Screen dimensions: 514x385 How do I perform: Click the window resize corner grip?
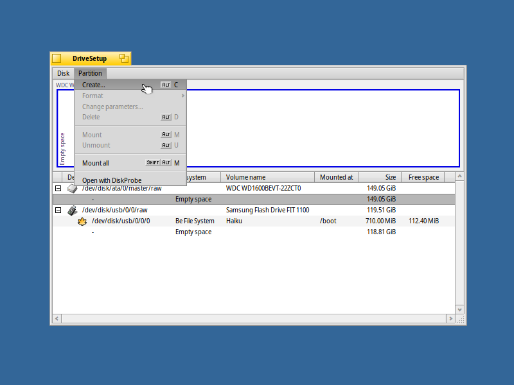tap(460, 319)
